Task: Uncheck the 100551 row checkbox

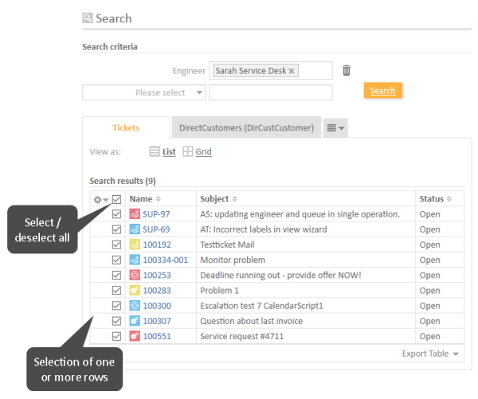Action: pyautogui.click(x=116, y=336)
